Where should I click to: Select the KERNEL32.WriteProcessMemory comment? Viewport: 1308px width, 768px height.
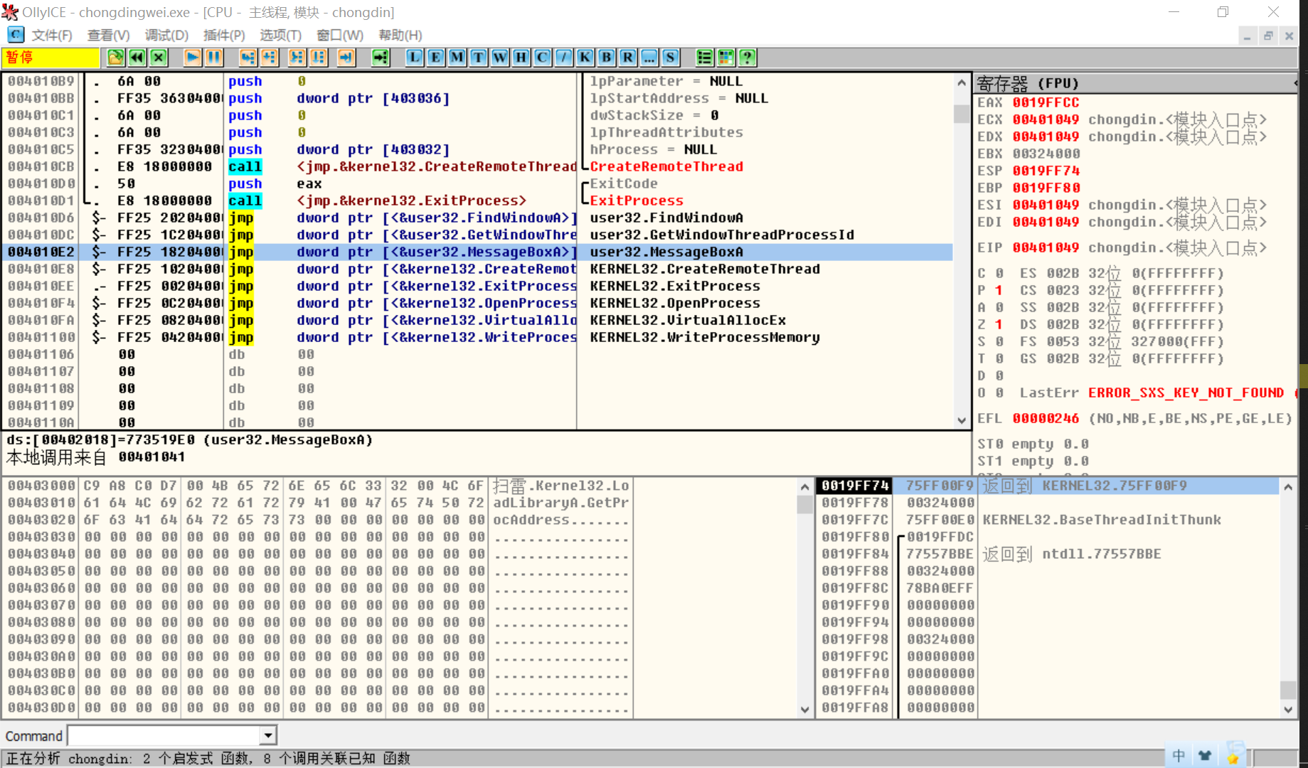pyautogui.click(x=705, y=337)
